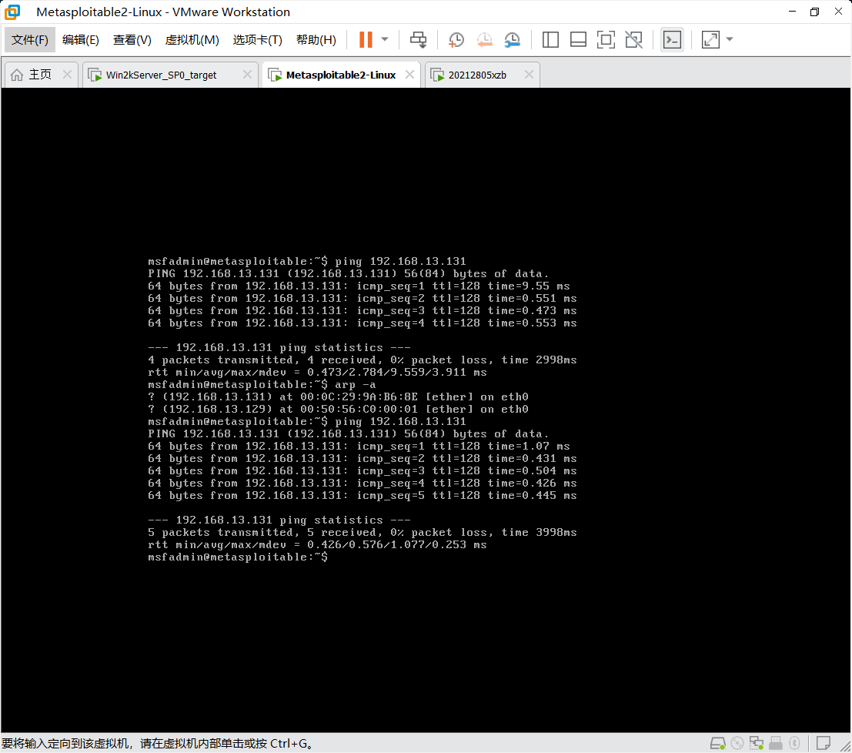The height and width of the screenshot is (753, 852).
Task: Toggle the thumbnail bar view
Action: 578,40
